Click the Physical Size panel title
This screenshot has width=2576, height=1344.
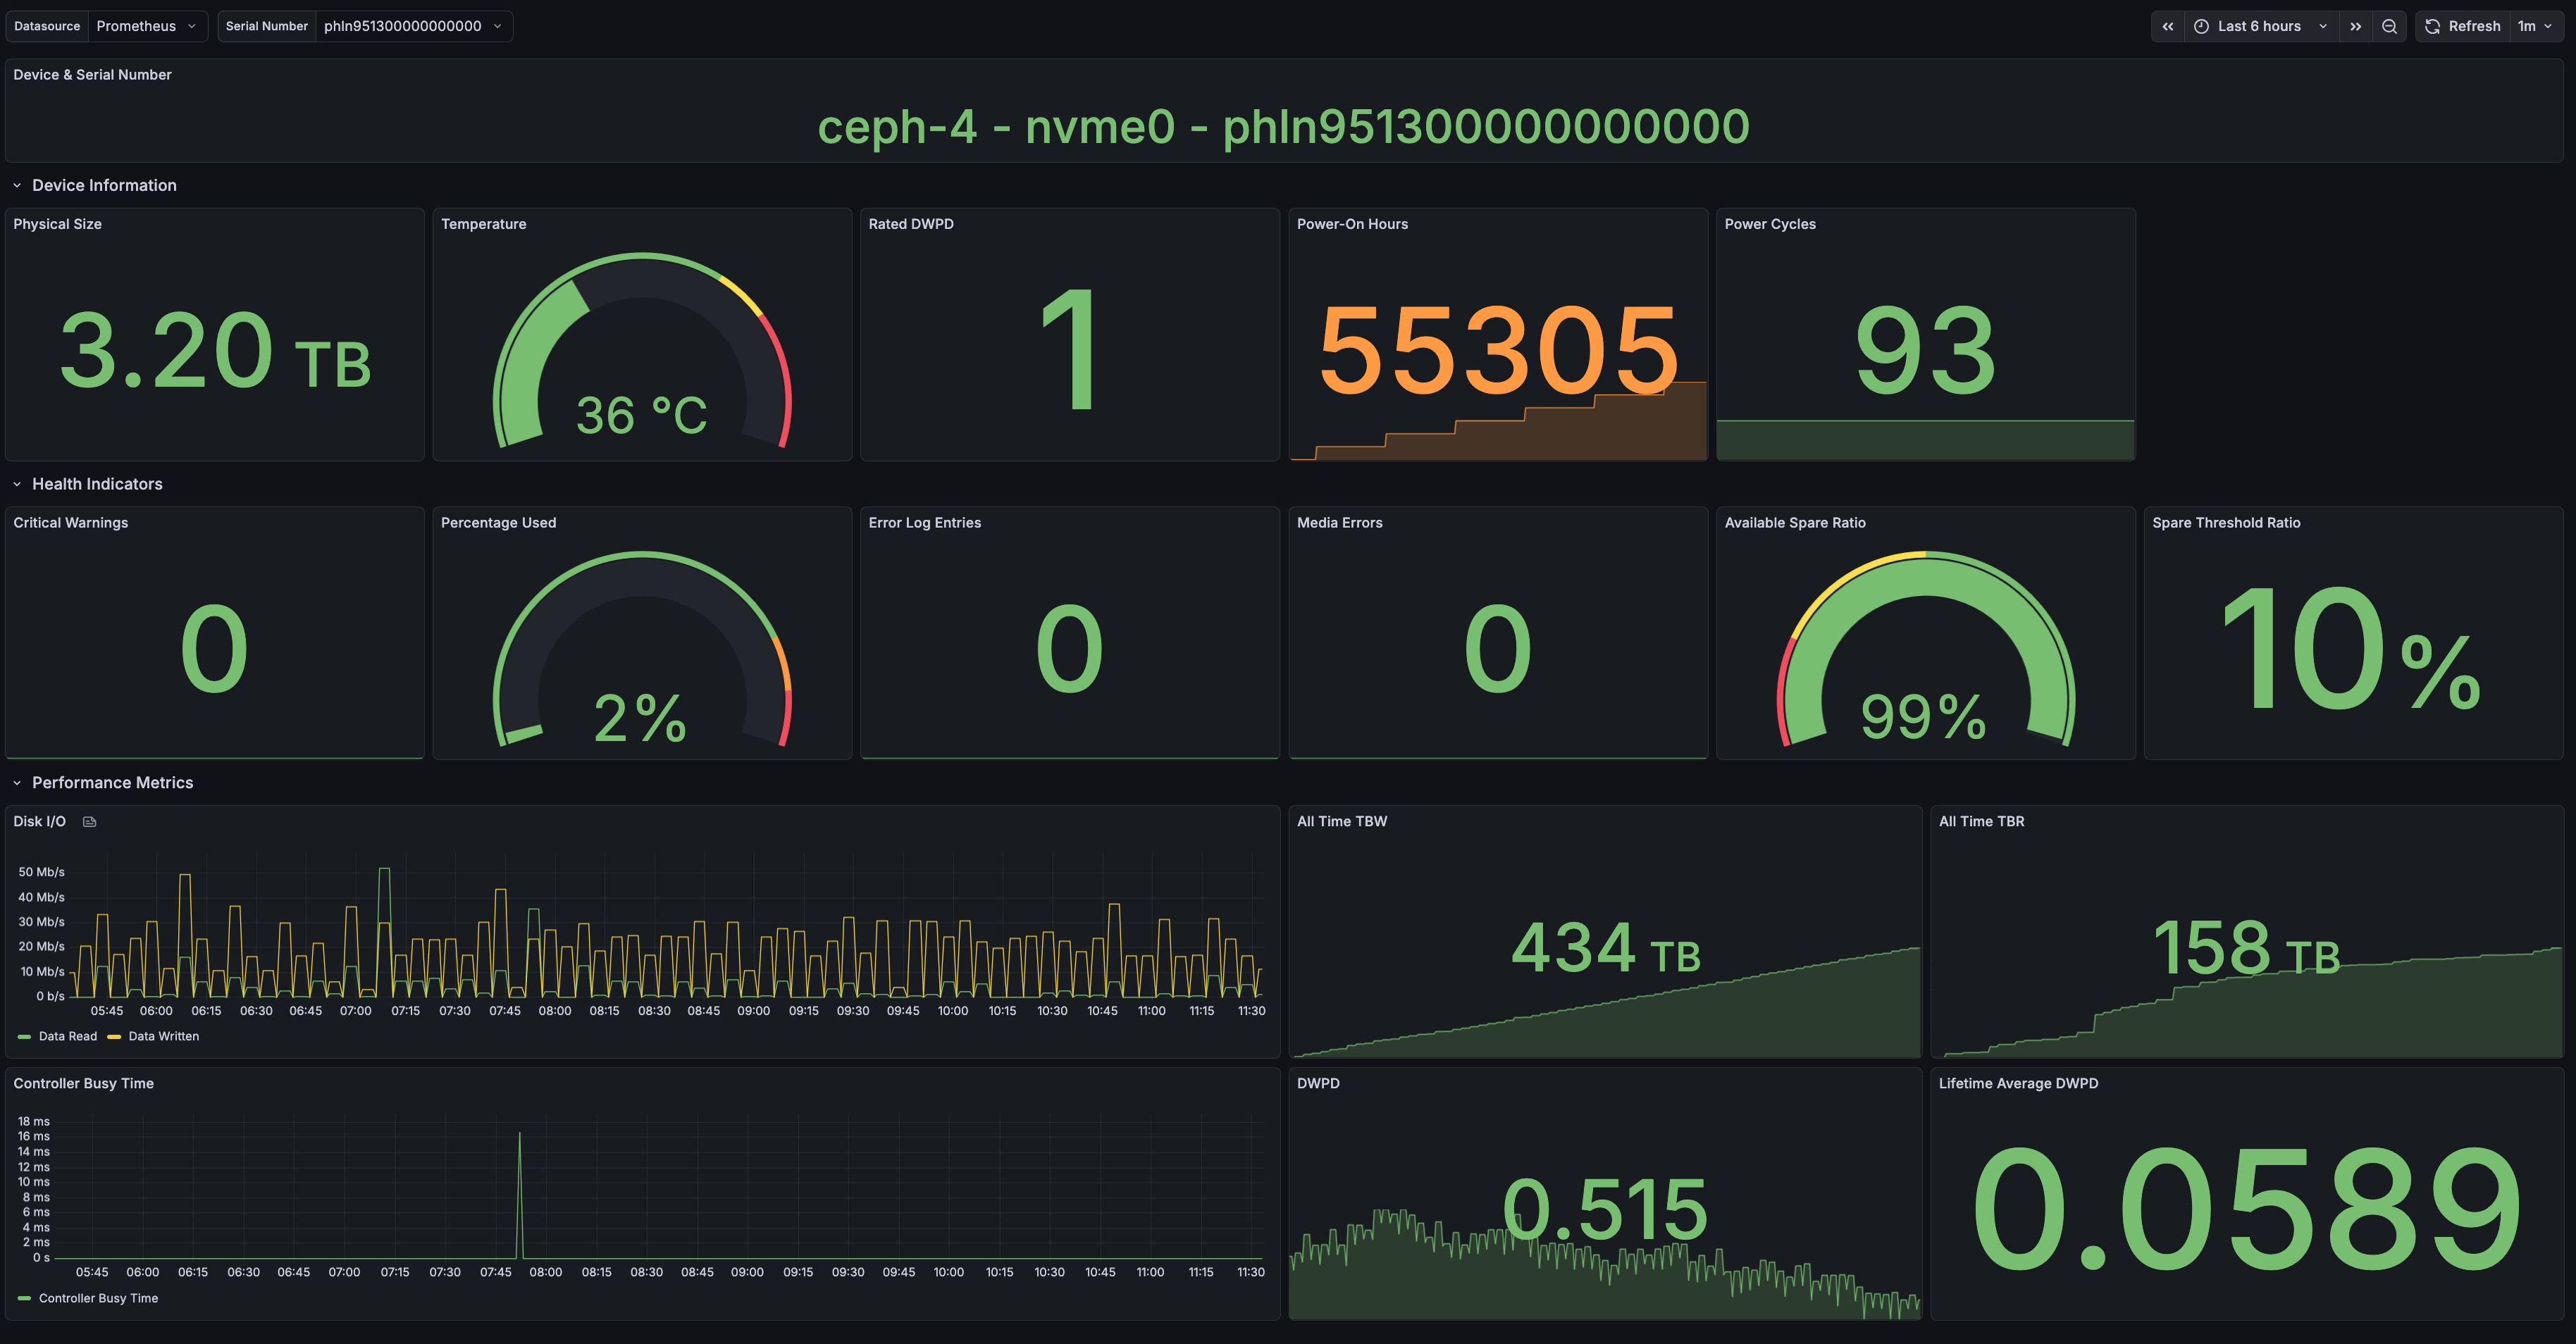(x=57, y=224)
